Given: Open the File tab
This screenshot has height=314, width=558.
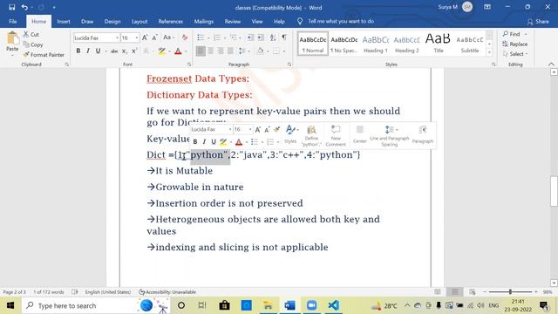Looking at the screenshot, I should 13,21.
